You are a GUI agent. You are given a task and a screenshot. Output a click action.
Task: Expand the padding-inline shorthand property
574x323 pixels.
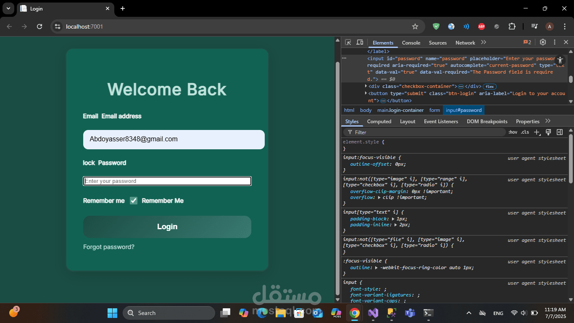396,225
